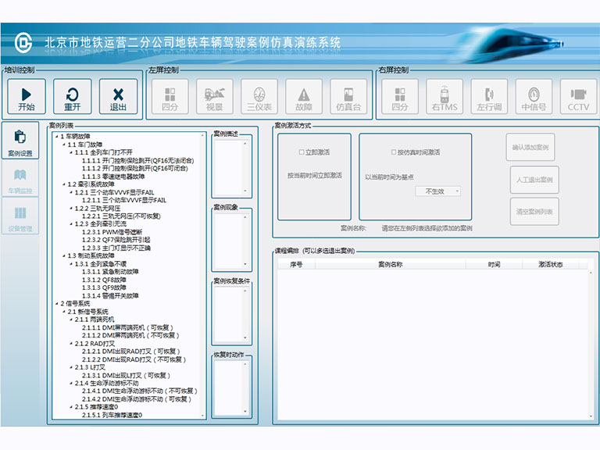Collapse the 1 车辆故障 tree node

click(56, 136)
